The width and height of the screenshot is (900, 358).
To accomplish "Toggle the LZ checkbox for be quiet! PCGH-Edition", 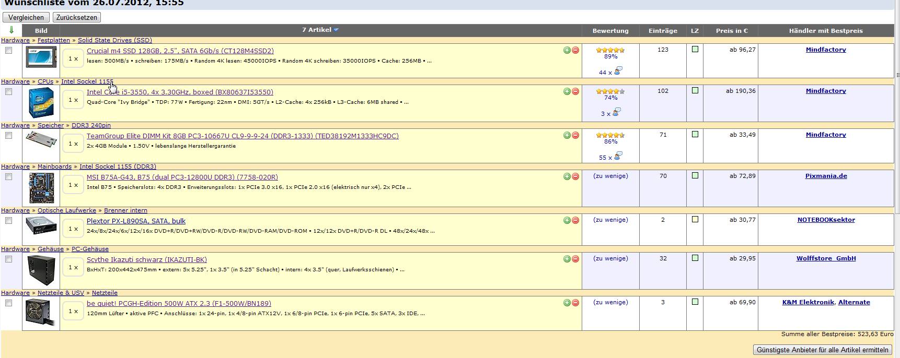I will pos(695,302).
